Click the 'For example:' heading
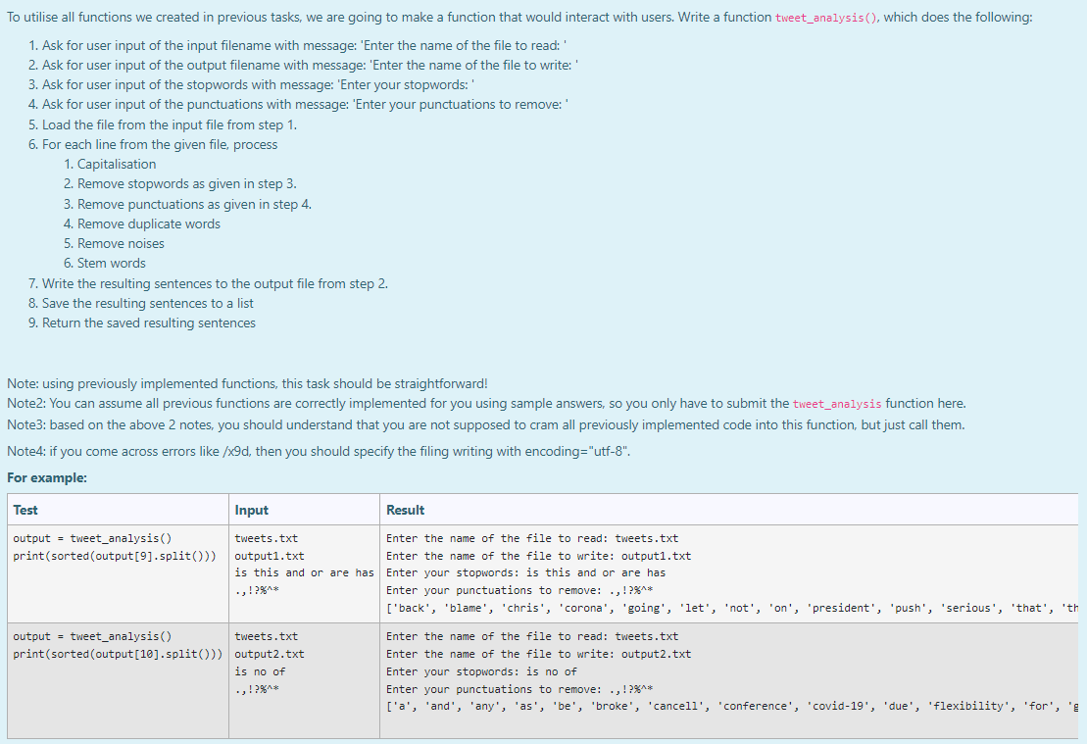This screenshot has width=1087, height=744. coord(47,477)
